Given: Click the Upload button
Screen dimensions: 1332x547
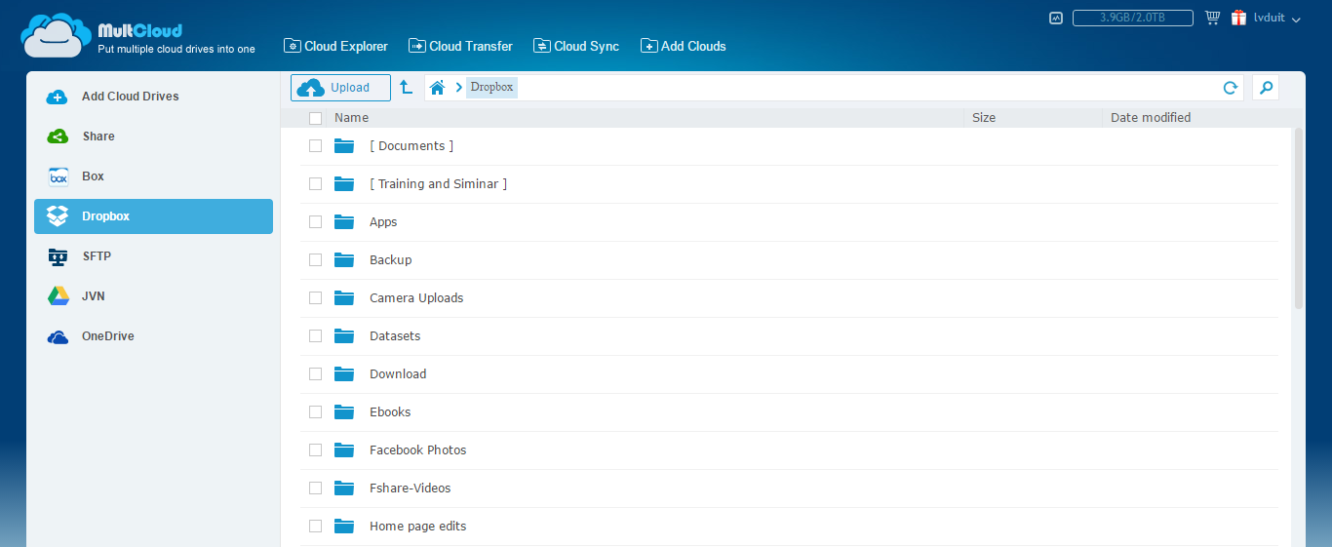Looking at the screenshot, I should tap(340, 88).
